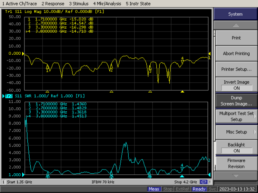This screenshot has height=193, width=258.
Task: Click the ExtRef status indicator
Action: [182, 189]
